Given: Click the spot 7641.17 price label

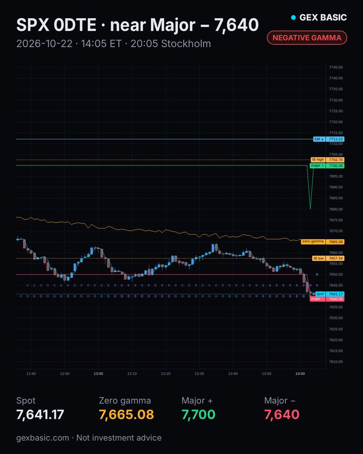Looking at the screenshot, I should [x=329, y=294].
